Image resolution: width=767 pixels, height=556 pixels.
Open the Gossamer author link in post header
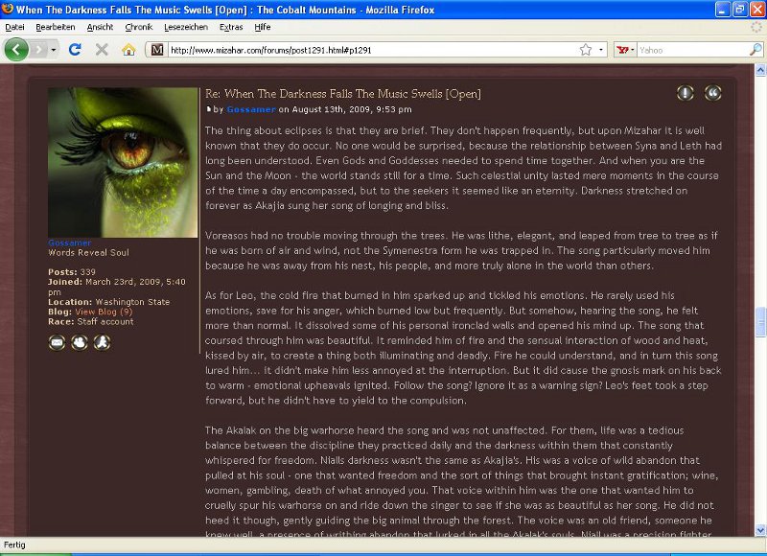click(251, 109)
